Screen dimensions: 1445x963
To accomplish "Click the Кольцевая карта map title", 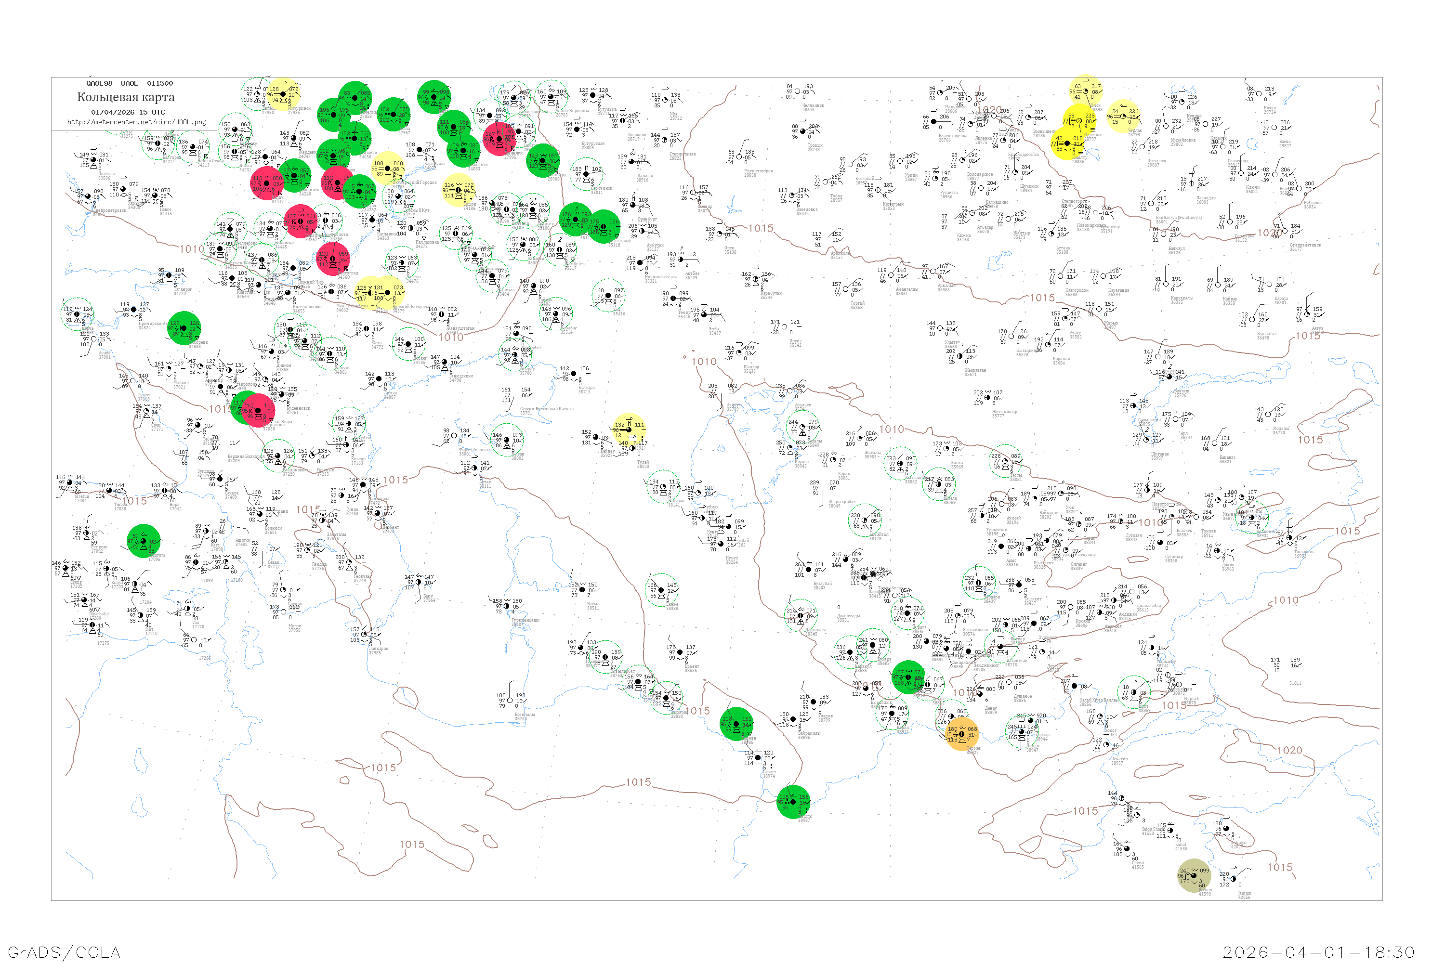I will (x=126, y=97).
